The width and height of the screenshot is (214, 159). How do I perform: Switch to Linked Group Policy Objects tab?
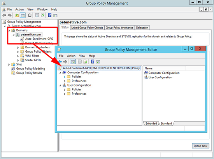(x=87, y=28)
